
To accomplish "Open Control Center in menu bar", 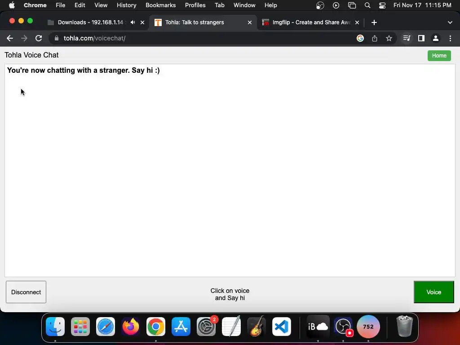I will coord(382,5).
